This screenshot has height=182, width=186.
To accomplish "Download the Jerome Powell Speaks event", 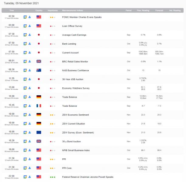I will point(30,177).
